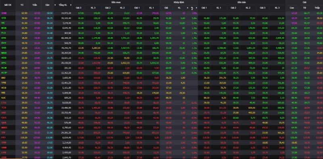Select the Bên mua header group

pyautogui.click(x=116, y=2)
